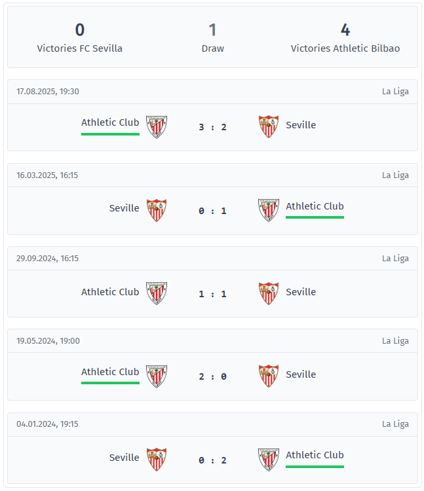Click Athletic Club crest in 19.05.2024 match
Screen dimensions: 424x491
pos(157,376)
